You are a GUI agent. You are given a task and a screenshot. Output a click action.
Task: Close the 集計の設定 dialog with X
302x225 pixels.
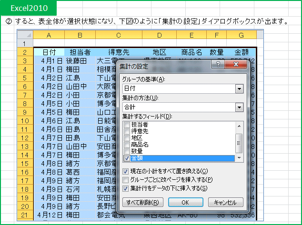pos(236,64)
